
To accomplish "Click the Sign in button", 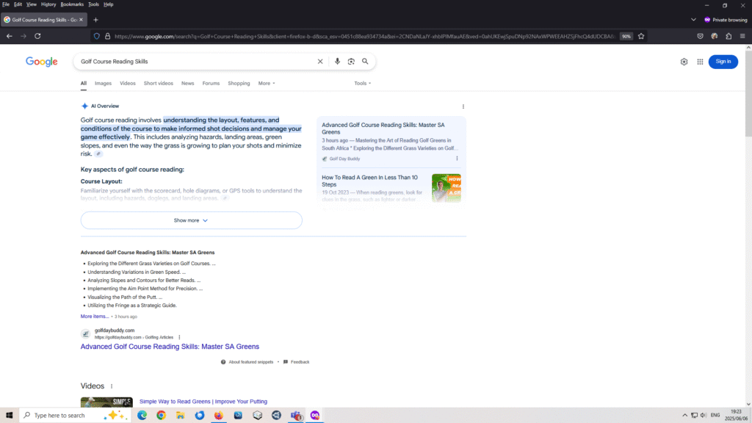I will click(x=723, y=62).
